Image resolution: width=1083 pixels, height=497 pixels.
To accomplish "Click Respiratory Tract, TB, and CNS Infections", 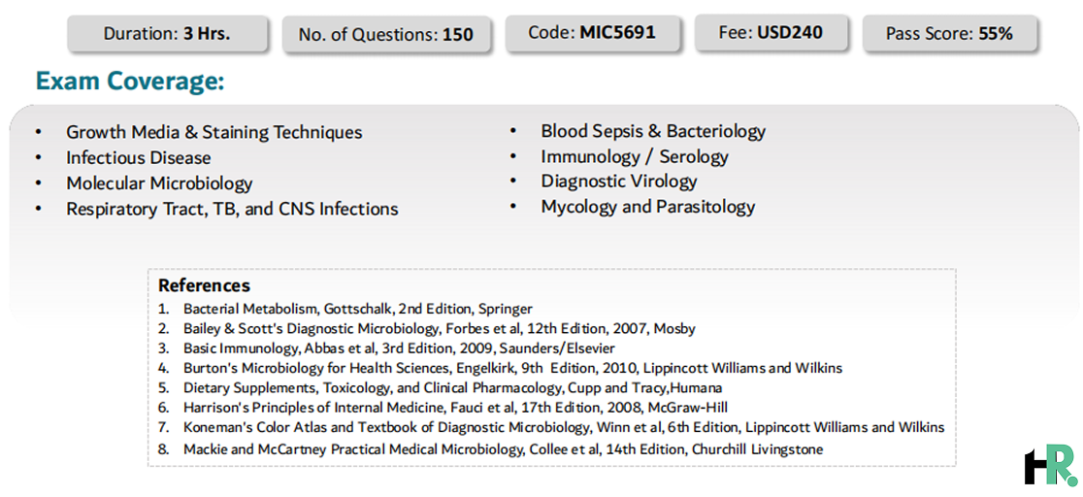I will 232,209.
